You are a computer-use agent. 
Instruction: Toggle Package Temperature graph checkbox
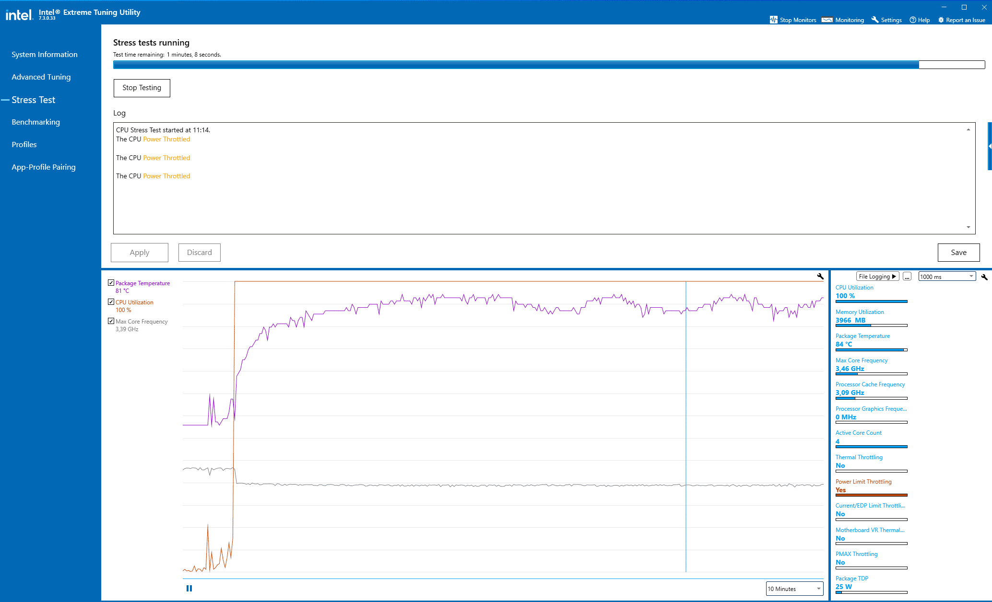pos(111,283)
